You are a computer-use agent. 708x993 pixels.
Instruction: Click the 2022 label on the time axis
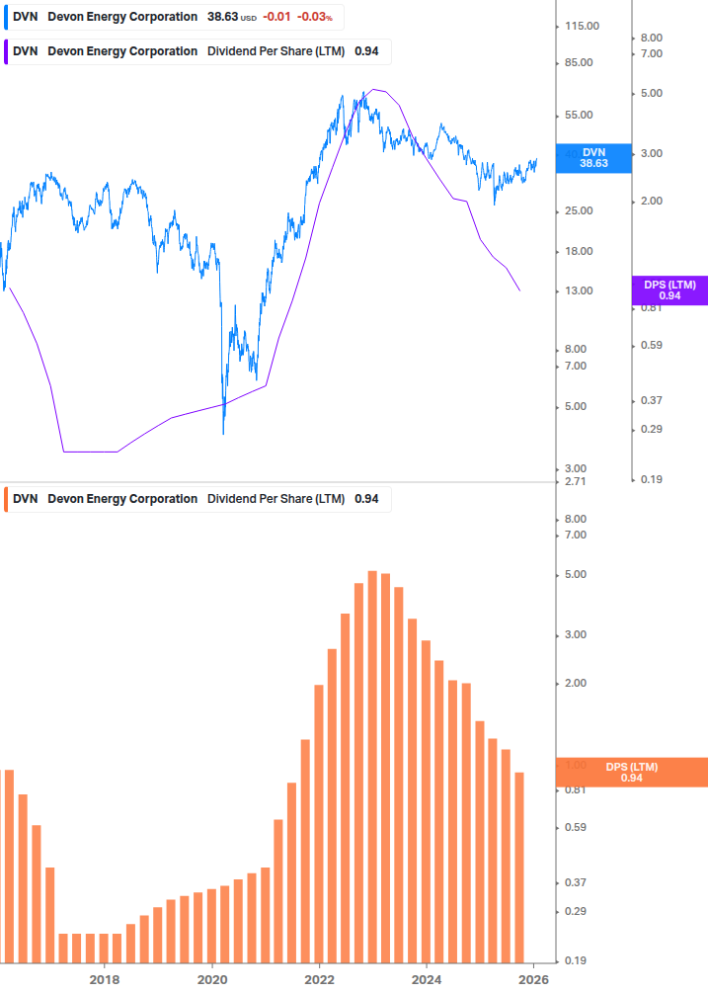coord(319,979)
